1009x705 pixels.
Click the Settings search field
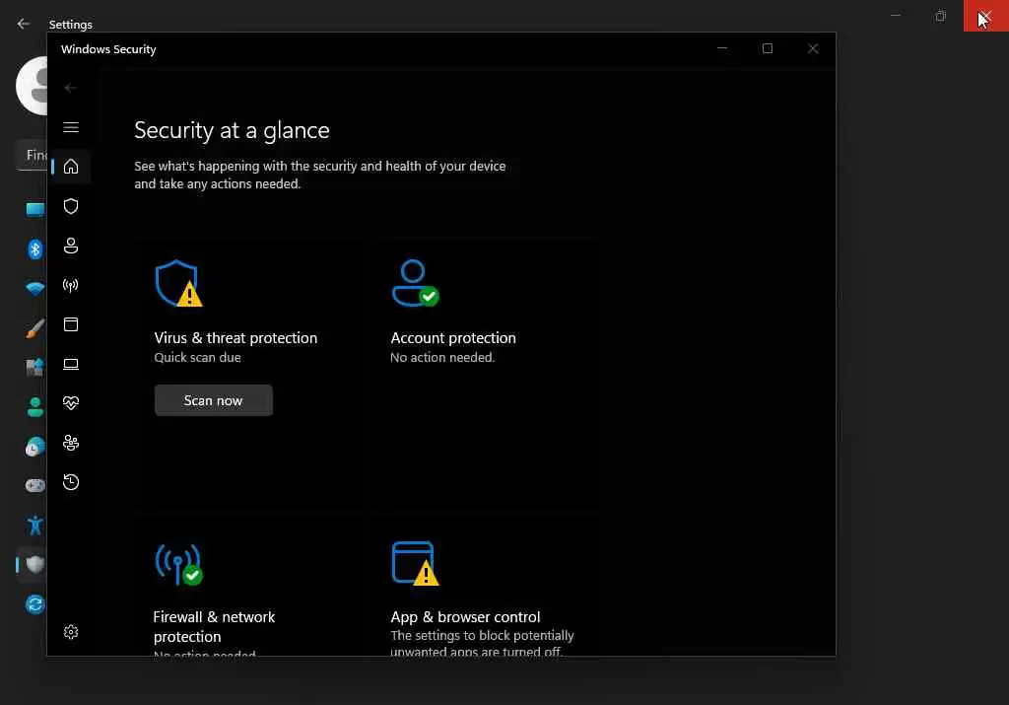(x=33, y=155)
